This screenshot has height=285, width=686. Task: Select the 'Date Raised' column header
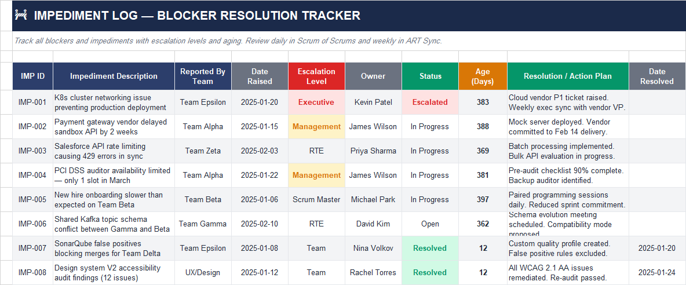click(260, 76)
